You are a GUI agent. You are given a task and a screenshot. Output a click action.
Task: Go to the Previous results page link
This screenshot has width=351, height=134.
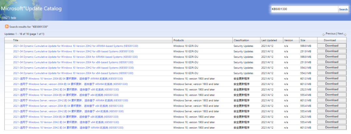point(331,34)
